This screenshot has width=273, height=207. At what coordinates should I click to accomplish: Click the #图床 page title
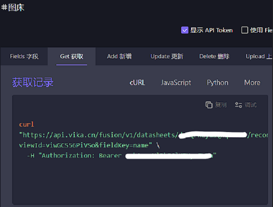pyautogui.click(x=13, y=7)
